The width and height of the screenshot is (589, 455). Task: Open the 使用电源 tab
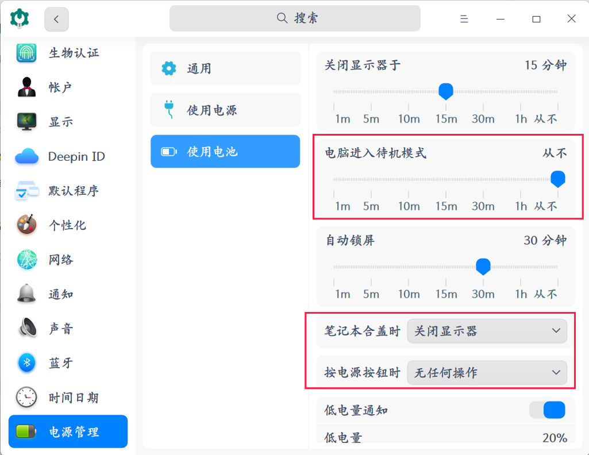click(225, 110)
